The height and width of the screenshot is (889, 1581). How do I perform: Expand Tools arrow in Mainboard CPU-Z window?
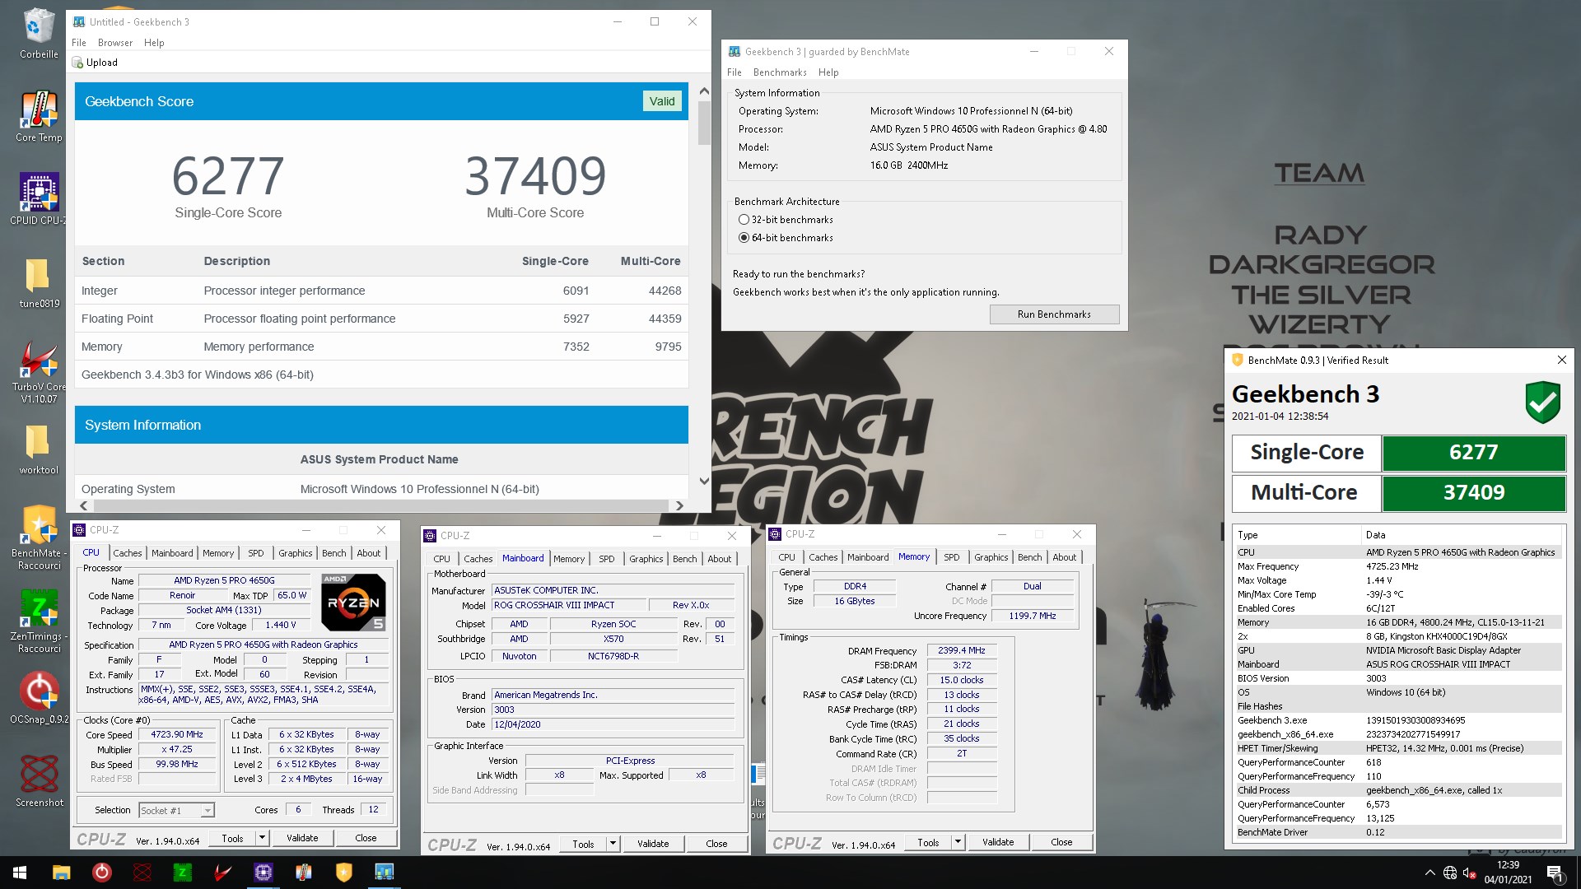click(613, 844)
